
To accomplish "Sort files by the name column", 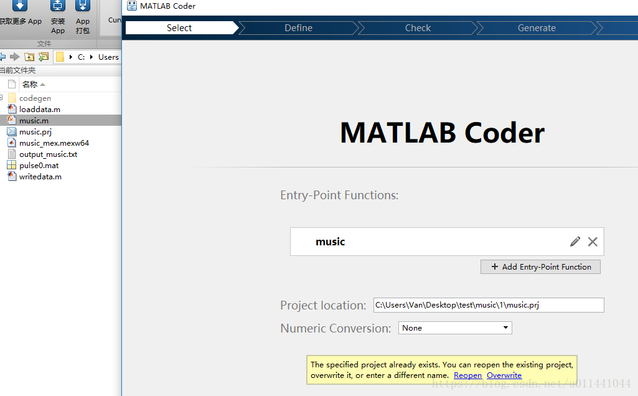I will click(34, 84).
